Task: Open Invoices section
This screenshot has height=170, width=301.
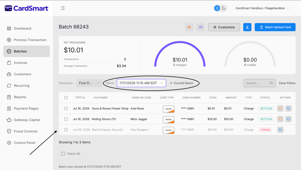Action: 27,63
